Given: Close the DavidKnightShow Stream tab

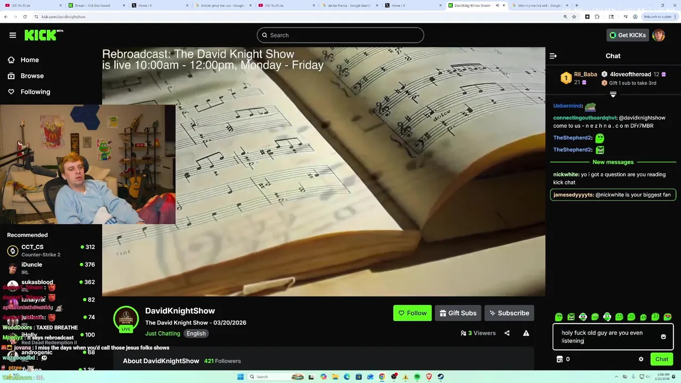Looking at the screenshot, I should [x=504, y=5].
